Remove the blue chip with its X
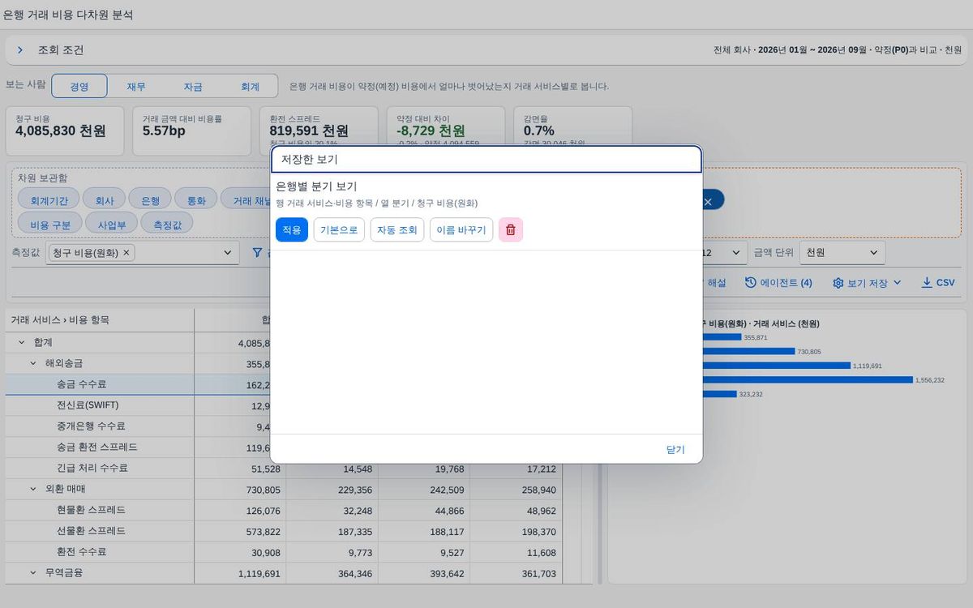 pos(708,201)
